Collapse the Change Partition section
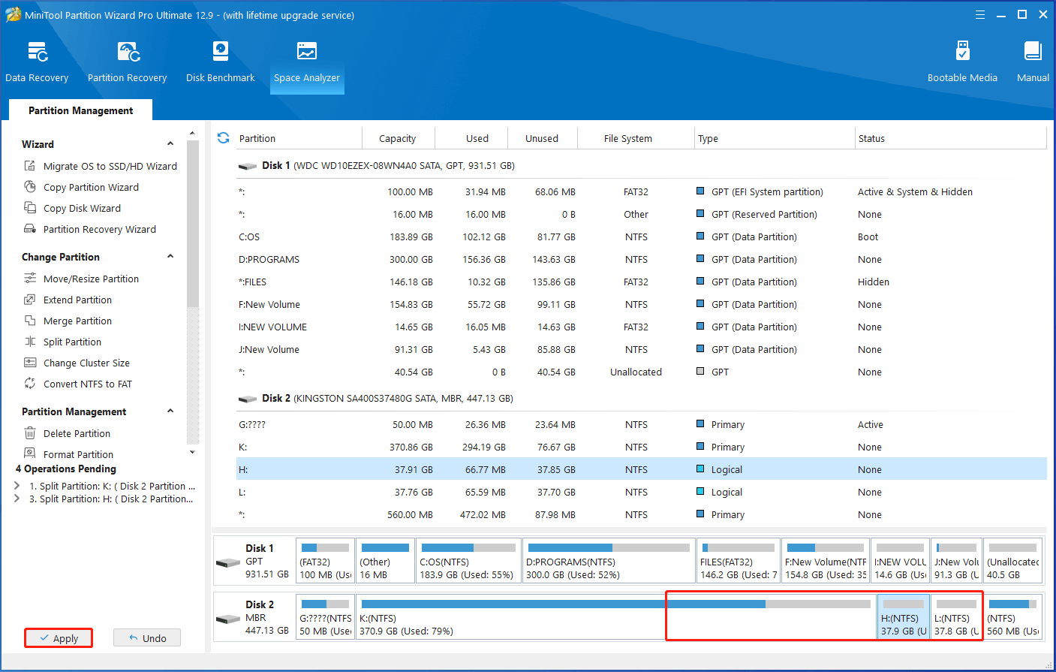 pos(170,256)
